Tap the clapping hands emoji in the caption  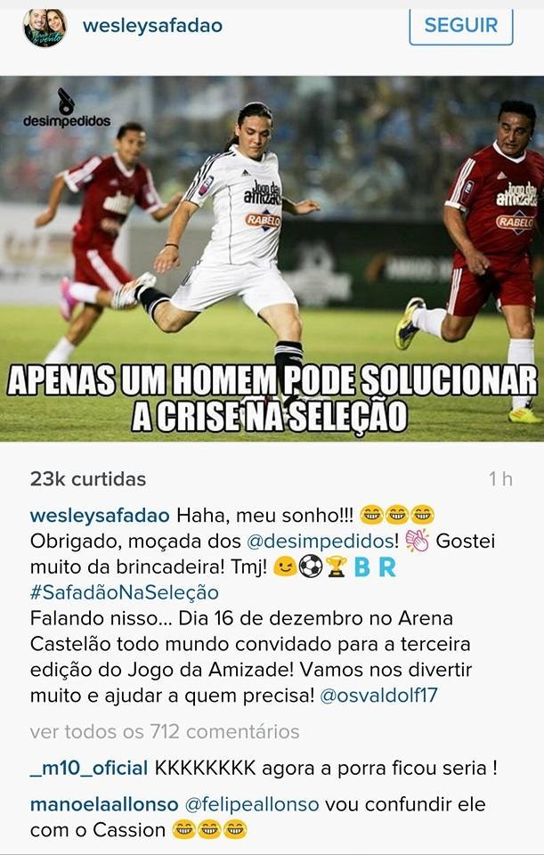coord(417,541)
